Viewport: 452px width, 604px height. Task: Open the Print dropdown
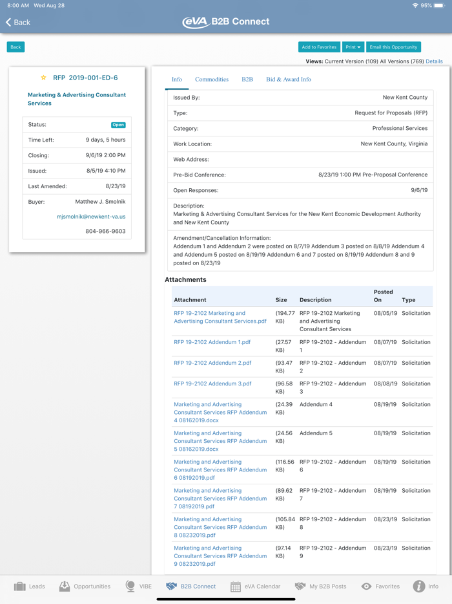click(x=353, y=47)
